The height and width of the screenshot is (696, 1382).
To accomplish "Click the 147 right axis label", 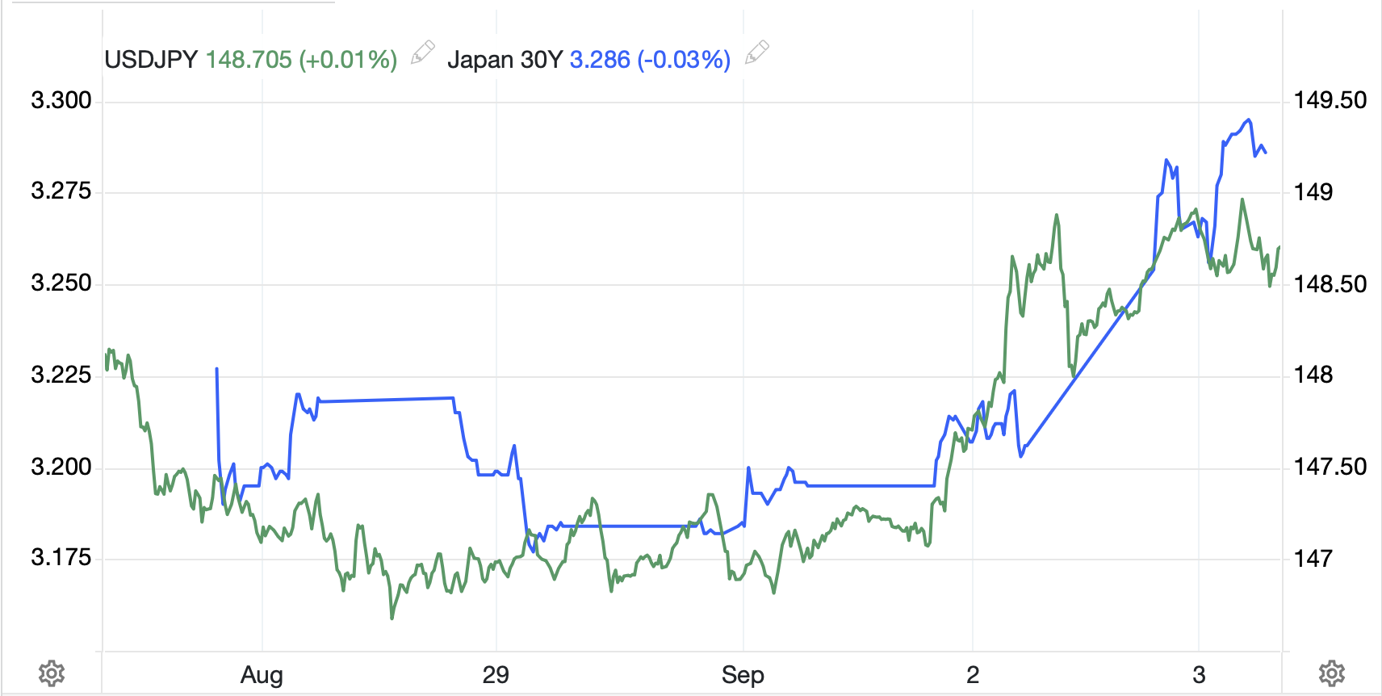I will coord(1313,558).
